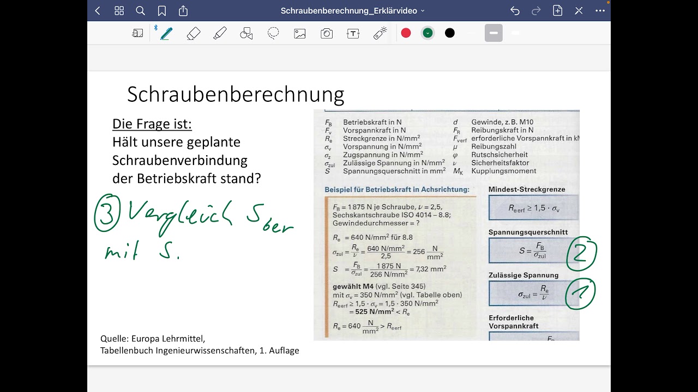
Task: Activate the laser pointer tool
Action: pyautogui.click(x=380, y=33)
